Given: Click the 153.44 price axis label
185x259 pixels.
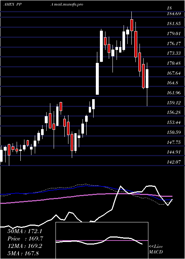Looking at the screenshot, I should [174, 122].
